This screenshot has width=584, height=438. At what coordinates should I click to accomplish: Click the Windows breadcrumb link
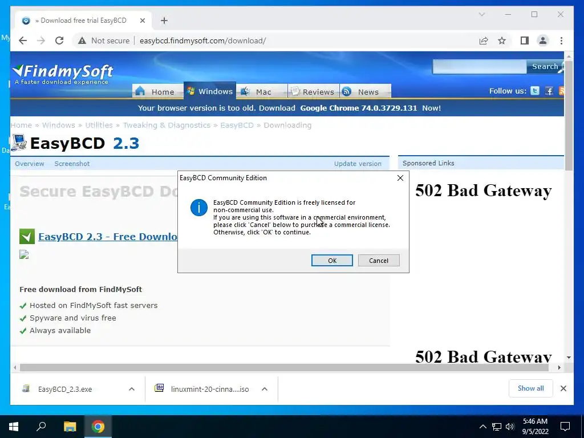[59, 125]
